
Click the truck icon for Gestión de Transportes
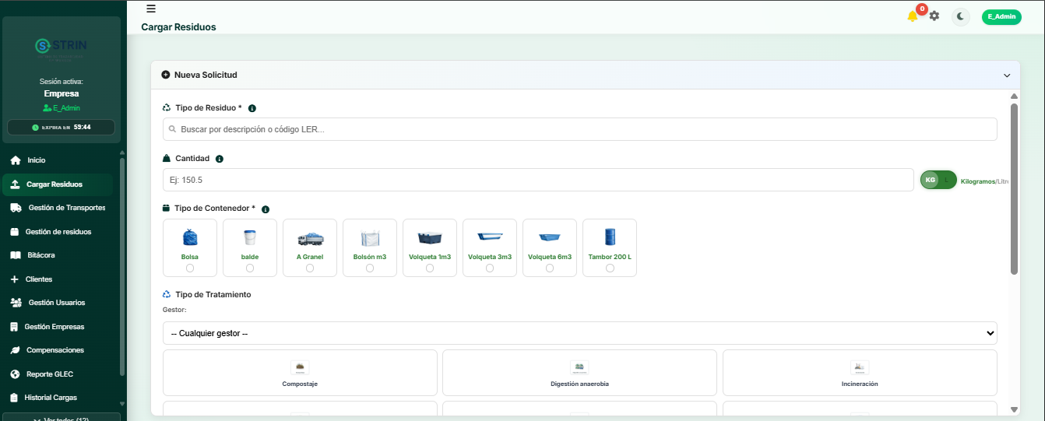click(15, 208)
